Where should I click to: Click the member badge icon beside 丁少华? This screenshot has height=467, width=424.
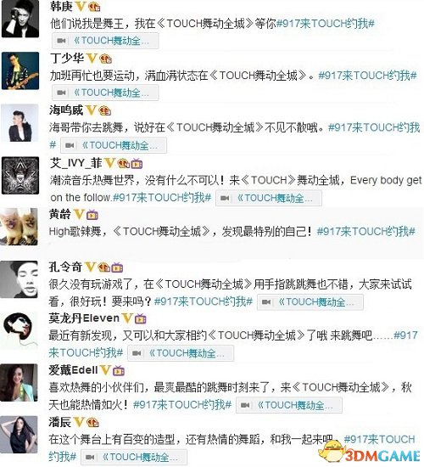tap(106, 59)
